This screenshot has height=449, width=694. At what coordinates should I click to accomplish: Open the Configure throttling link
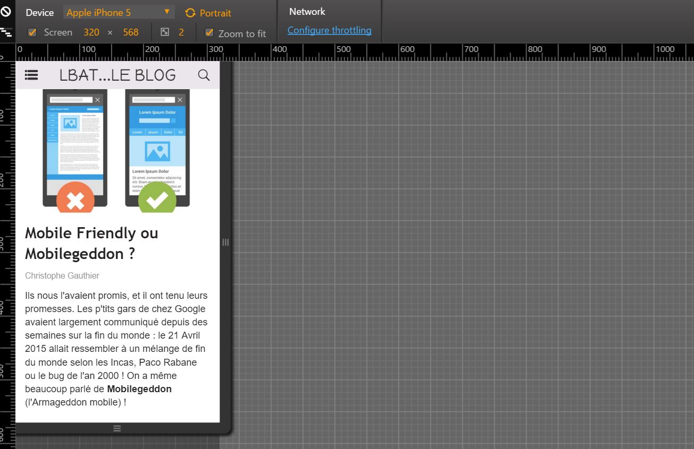point(329,30)
